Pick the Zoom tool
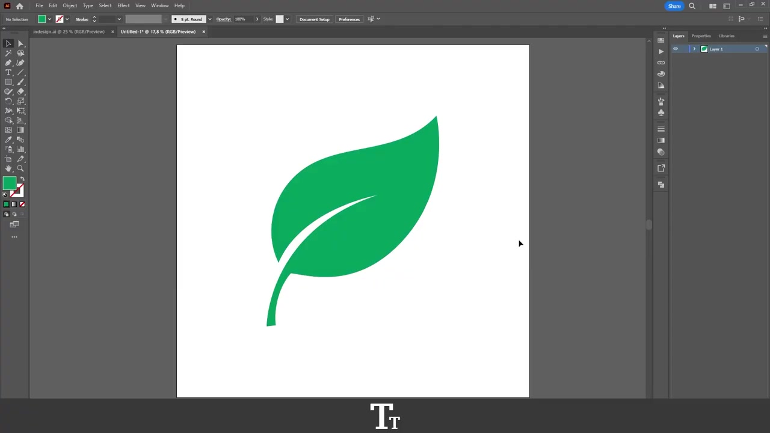 point(20,169)
